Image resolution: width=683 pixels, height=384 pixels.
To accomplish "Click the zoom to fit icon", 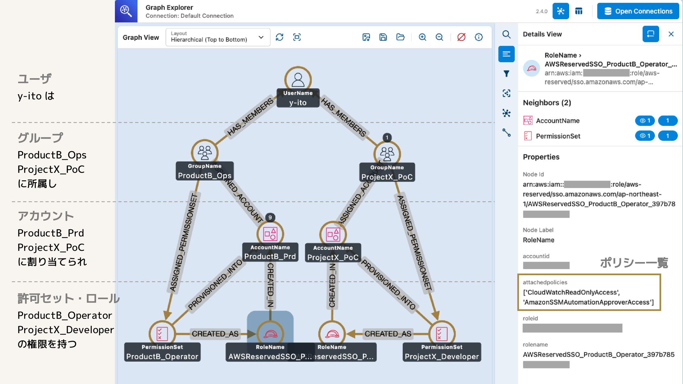I will tap(297, 37).
